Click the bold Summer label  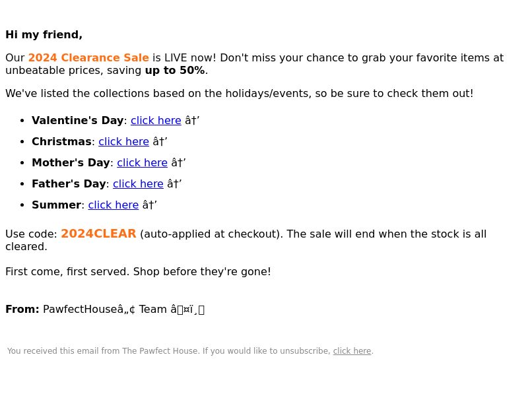coord(56,205)
